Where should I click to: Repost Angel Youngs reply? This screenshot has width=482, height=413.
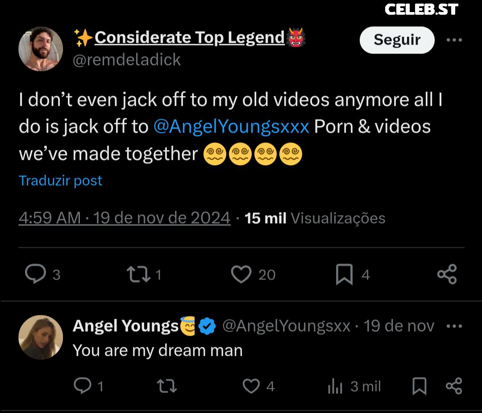167,386
